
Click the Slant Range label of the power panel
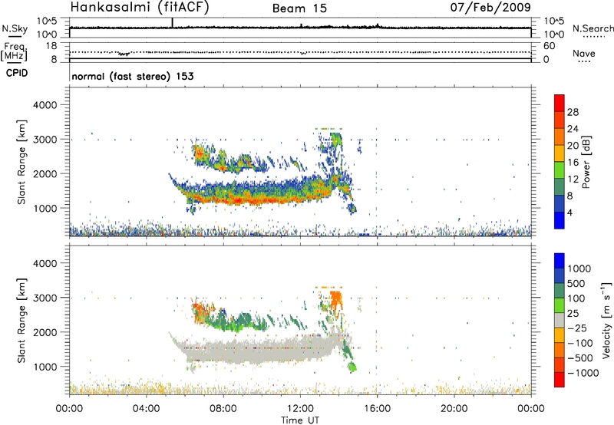click(x=21, y=162)
